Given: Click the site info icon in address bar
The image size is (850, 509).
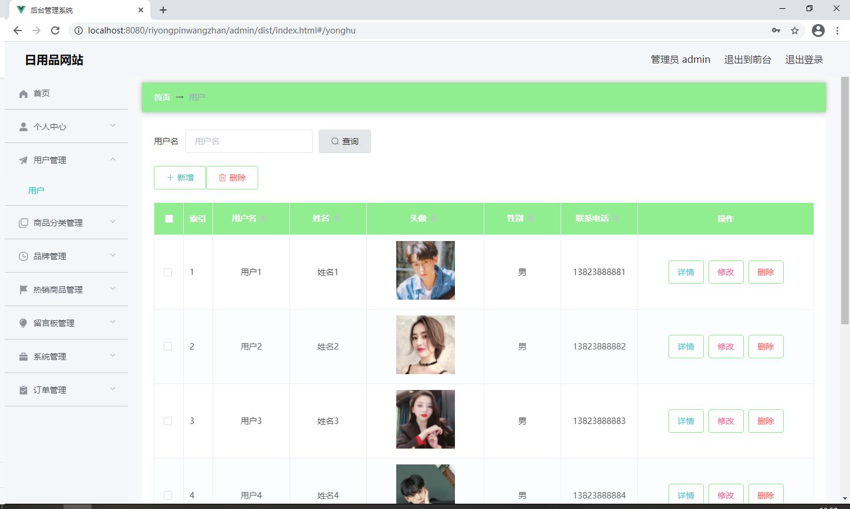Looking at the screenshot, I should click(79, 30).
